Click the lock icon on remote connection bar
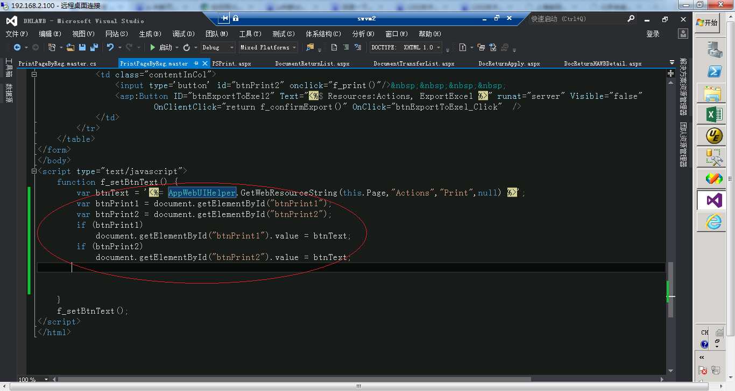The width and height of the screenshot is (735, 391). click(x=236, y=18)
